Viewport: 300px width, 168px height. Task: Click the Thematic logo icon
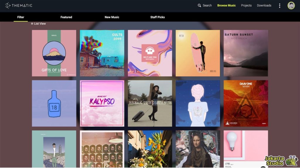click(x=8, y=6)
